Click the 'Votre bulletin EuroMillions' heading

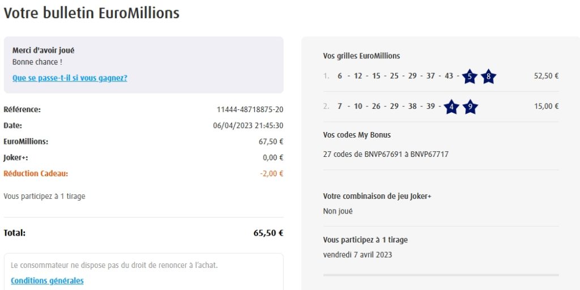click(x=91, y=13)
